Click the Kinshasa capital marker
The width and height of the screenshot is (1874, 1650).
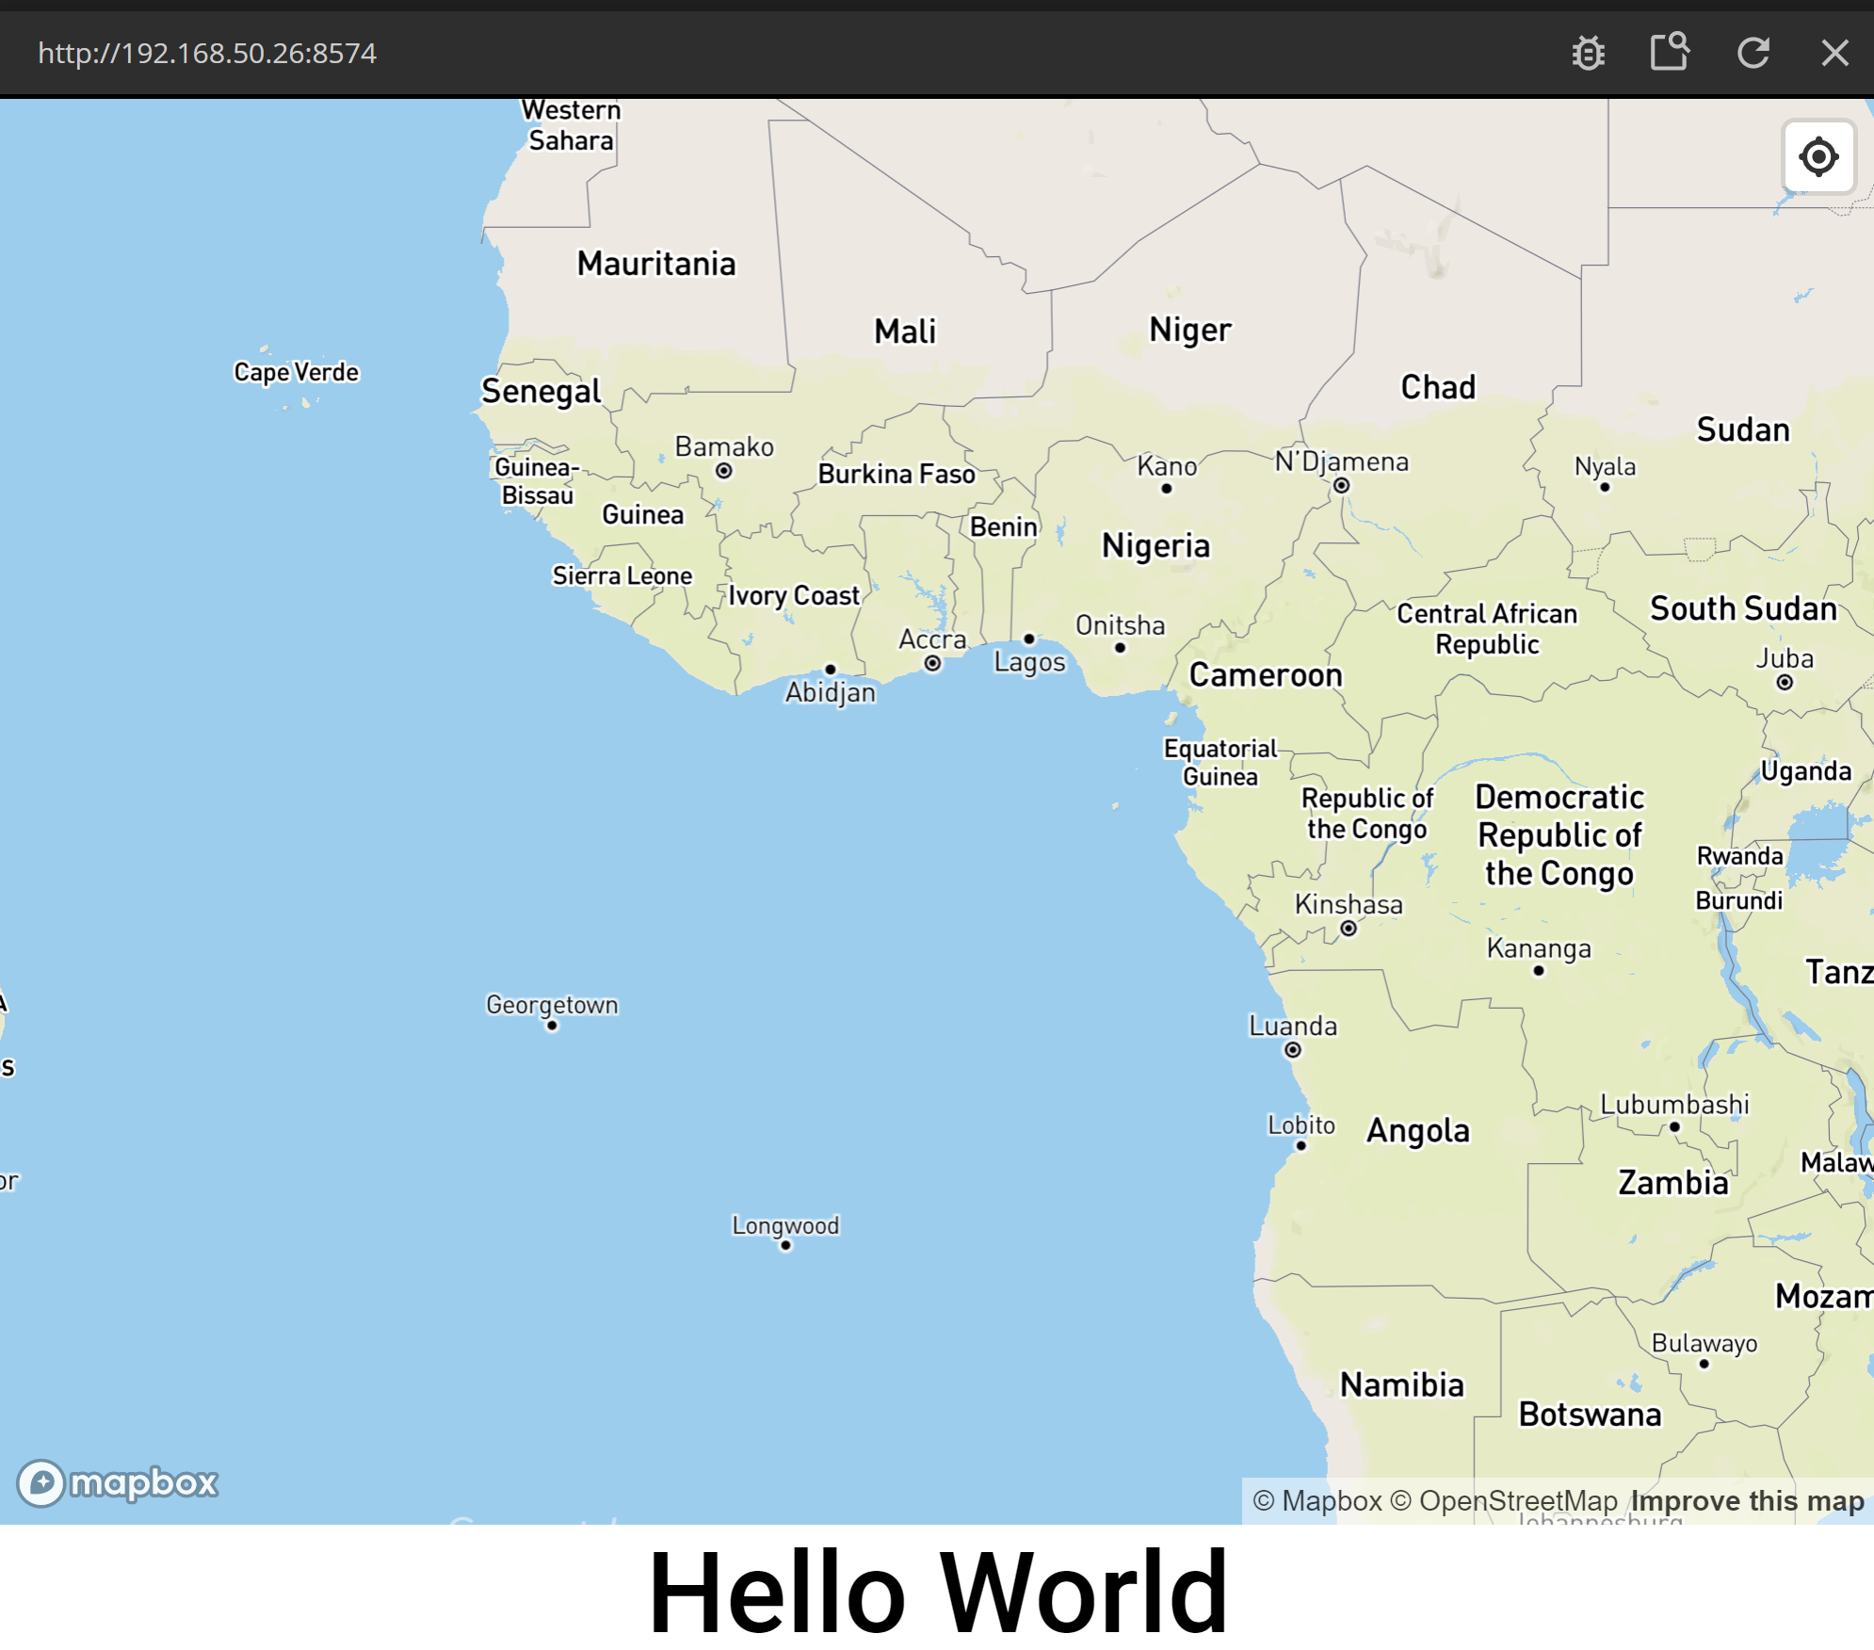(x=1349, y=929)
